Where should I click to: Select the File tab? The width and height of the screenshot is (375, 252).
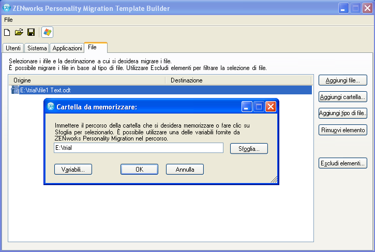click(96, 47)
